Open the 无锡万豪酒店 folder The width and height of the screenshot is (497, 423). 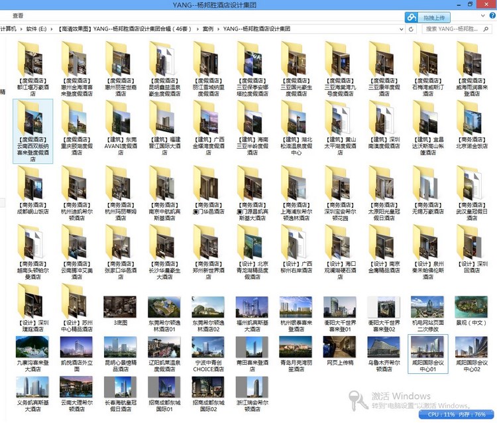(428, 190)
